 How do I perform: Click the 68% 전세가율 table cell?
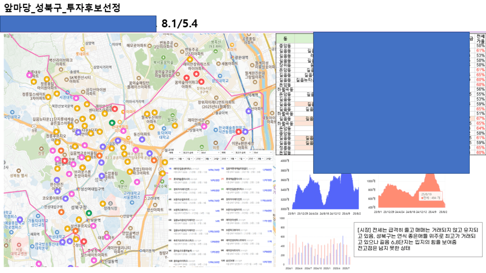(x=480, y=85)
